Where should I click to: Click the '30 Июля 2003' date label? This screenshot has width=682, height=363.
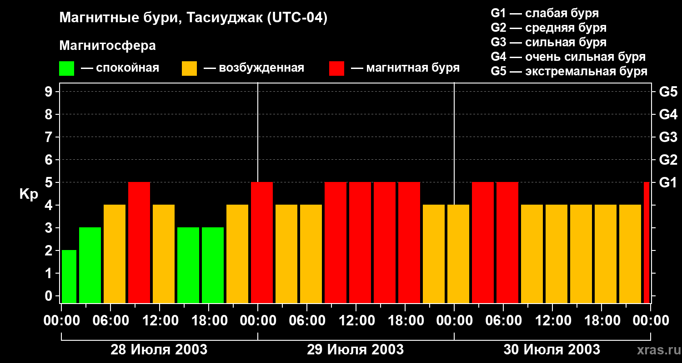click(x=552, y=350)
